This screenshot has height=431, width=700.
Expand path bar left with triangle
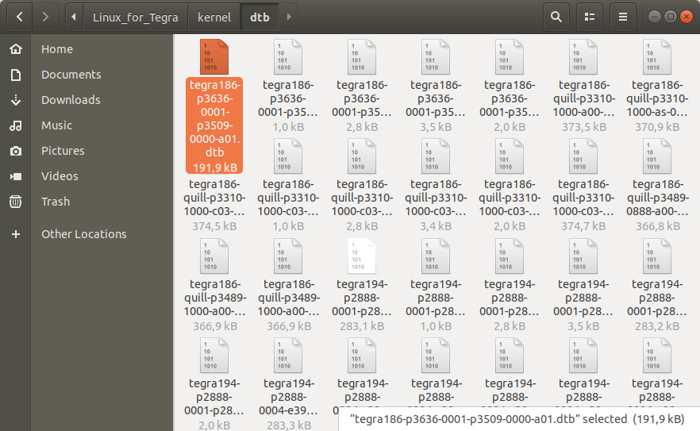point(74,17)
